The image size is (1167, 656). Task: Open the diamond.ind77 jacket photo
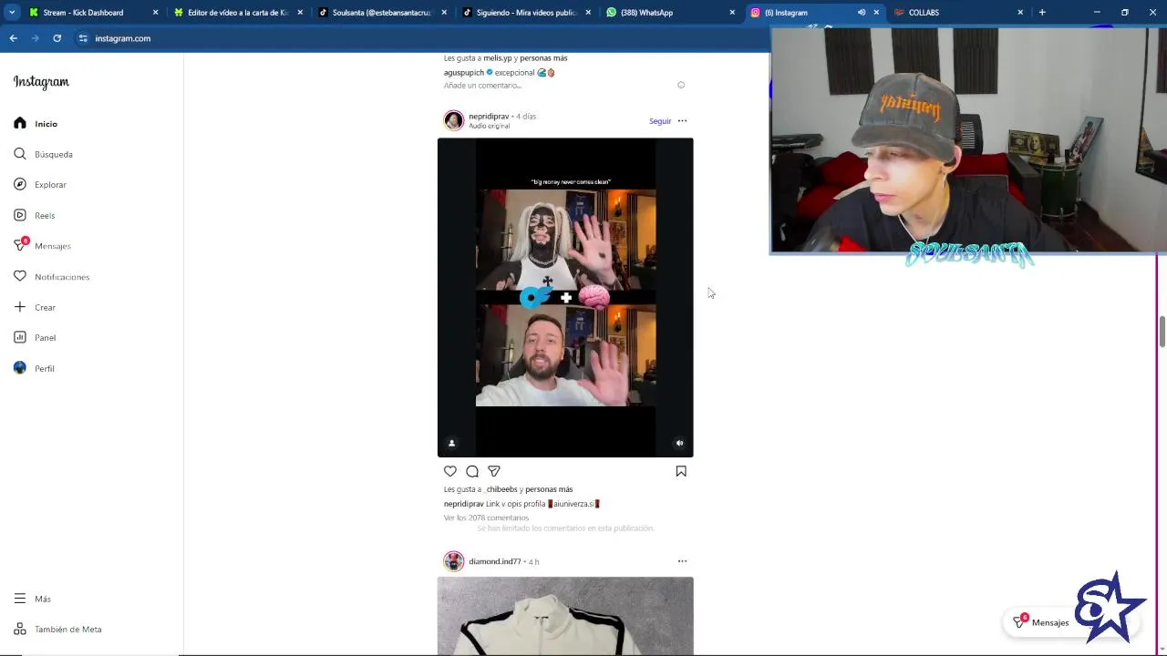(565, 616)
